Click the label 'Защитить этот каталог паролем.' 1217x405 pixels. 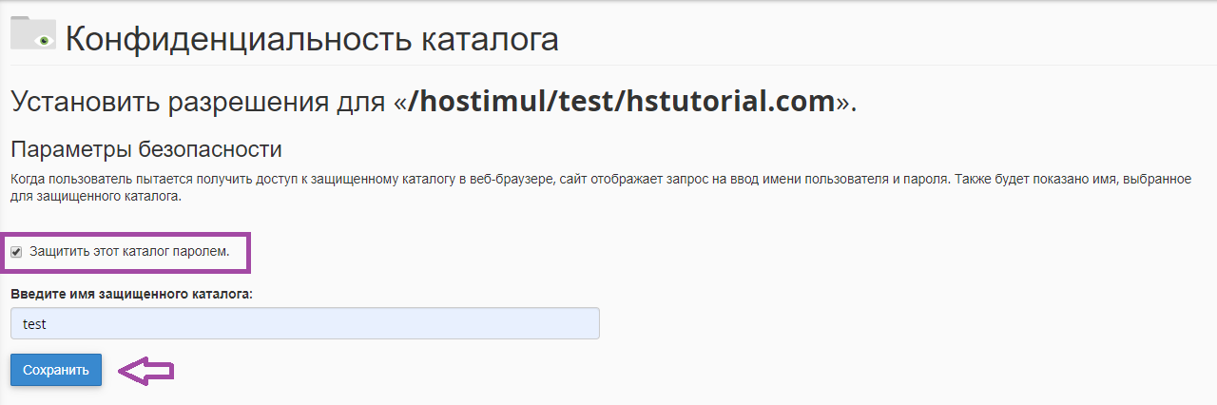pos(129,252)
